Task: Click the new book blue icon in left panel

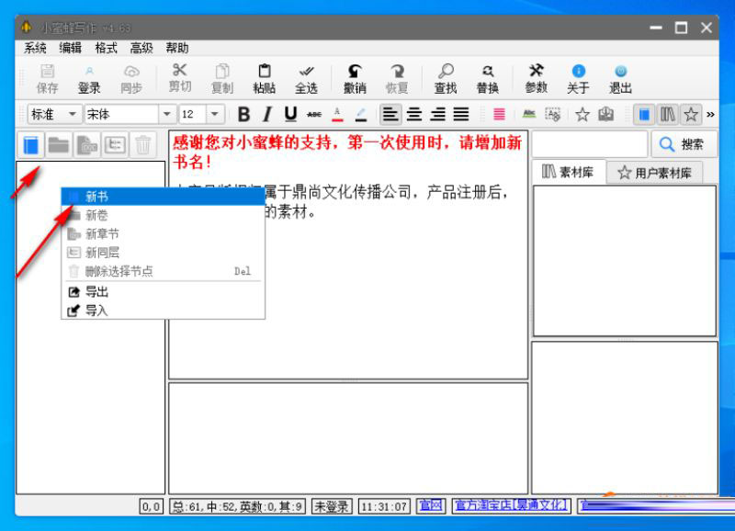Action: [x=31, y=145]
